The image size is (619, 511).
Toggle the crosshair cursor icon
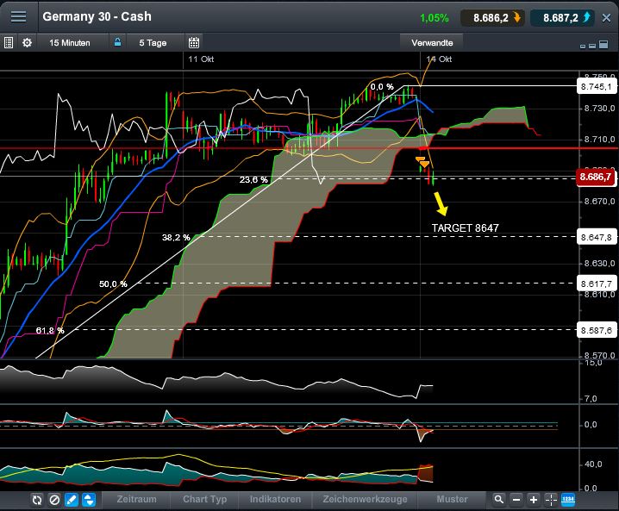coord(551,500)
